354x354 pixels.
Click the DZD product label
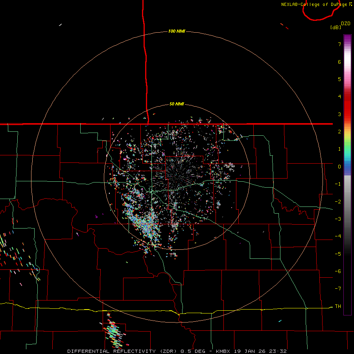click(x=346, y=24)
